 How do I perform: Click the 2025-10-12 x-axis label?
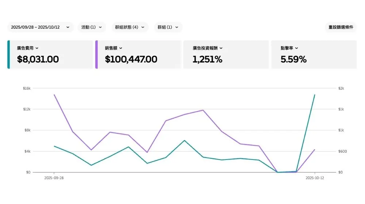[315, 178]
